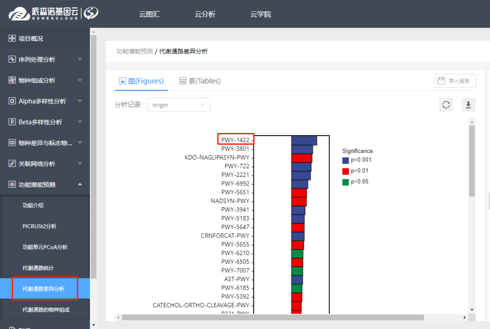Screen dimensions: 490x329
Task: Click the refresh icon above the chart
Action: (446, 105)
